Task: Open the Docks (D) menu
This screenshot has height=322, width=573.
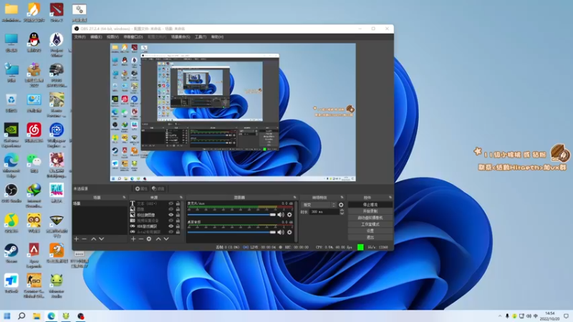Action: coord(133,37)
